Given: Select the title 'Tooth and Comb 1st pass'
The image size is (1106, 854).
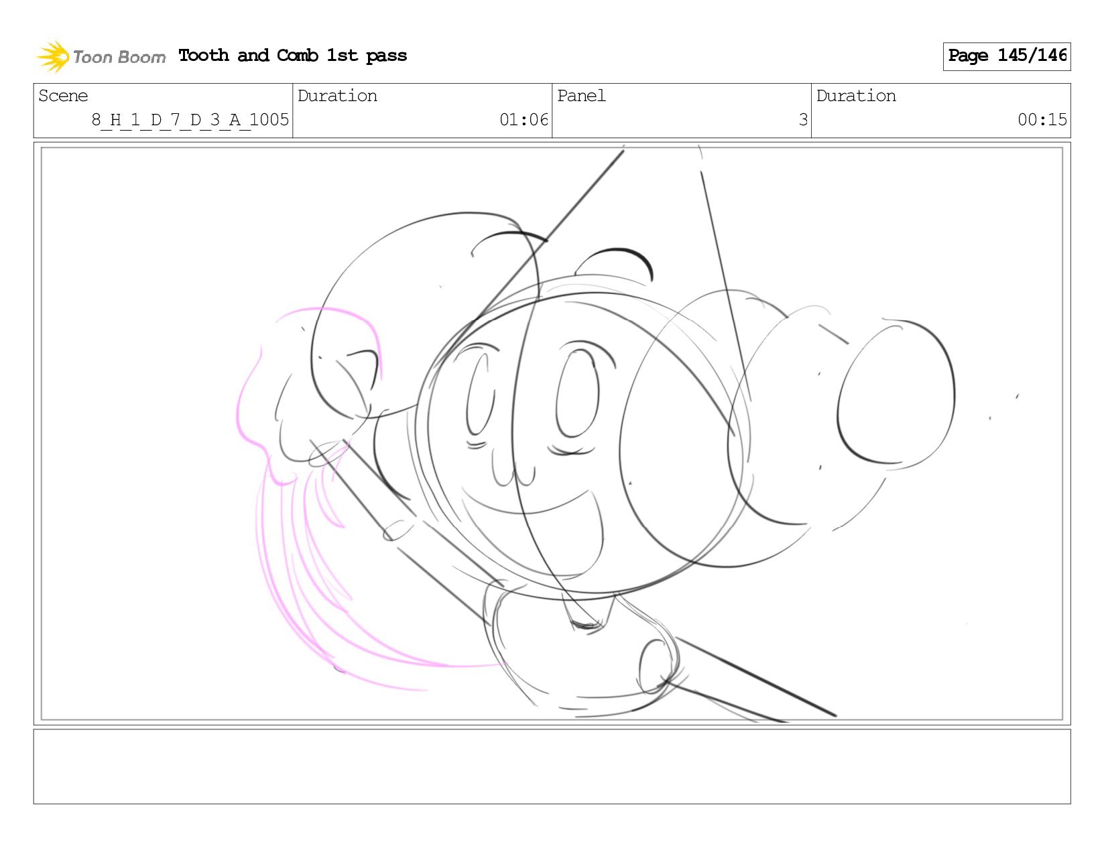Looking at the screenshot, I should [x=293, y=56].
